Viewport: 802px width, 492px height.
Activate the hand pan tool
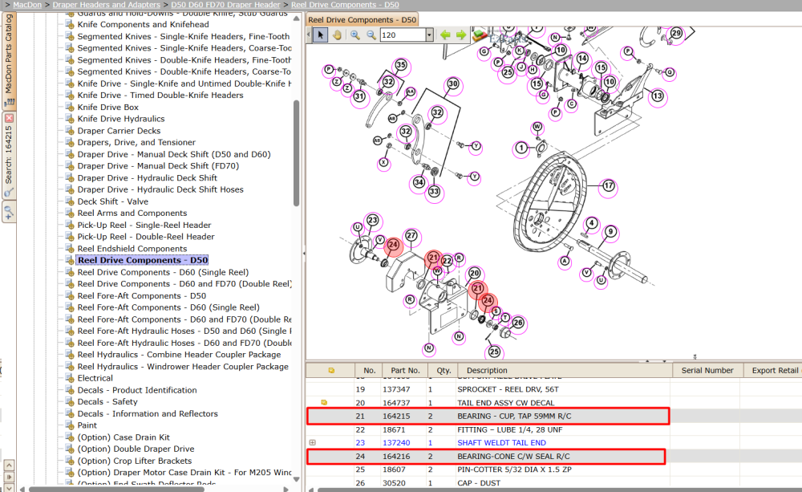click(337, 35)
